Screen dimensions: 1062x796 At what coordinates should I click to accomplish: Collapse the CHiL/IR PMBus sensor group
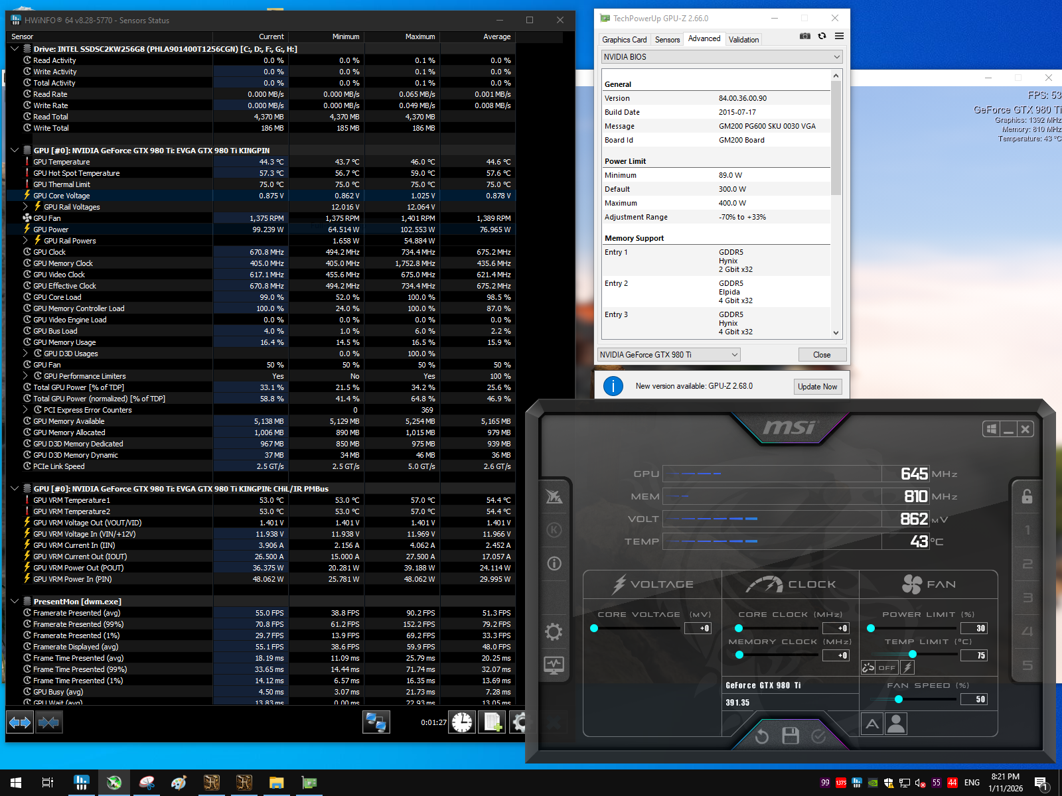pyautogui.click(x=15, y=488)
